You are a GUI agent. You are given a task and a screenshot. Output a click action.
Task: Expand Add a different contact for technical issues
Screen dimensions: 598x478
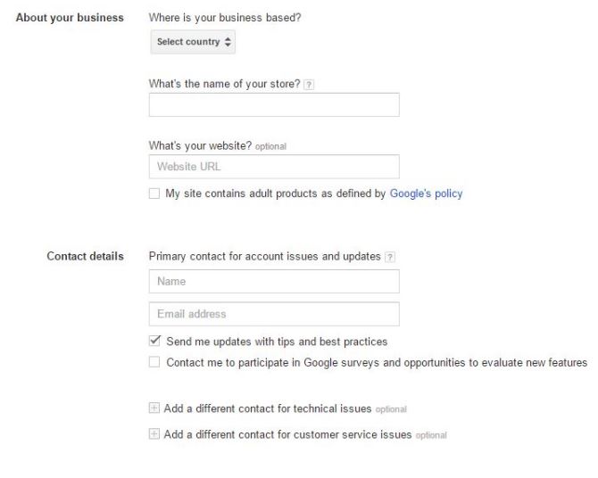pos(268,408)
